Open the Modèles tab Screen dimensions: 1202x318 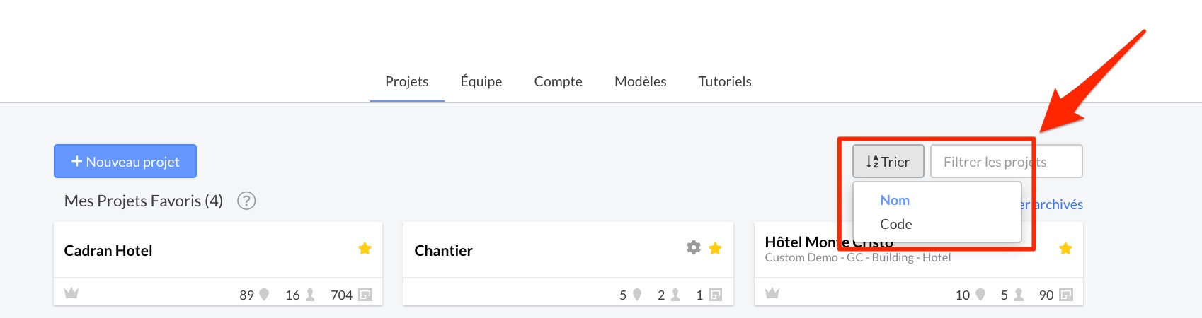pyautogui.click(x=641, y=81)
